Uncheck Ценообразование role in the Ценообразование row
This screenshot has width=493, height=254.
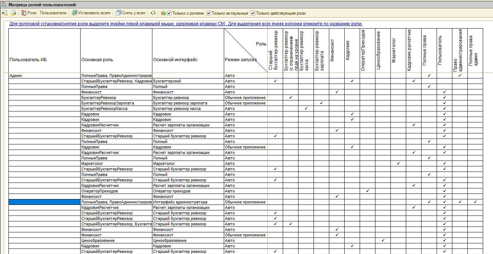(x=383, y=240)
